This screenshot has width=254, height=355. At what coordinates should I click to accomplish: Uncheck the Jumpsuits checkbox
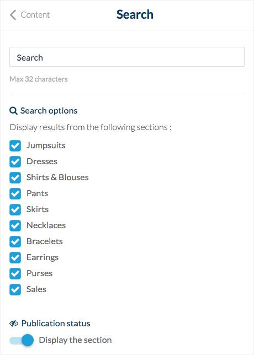click(x=15, y=146)
